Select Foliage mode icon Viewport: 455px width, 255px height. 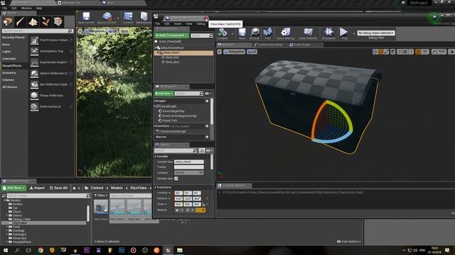[x=45, y=22]
